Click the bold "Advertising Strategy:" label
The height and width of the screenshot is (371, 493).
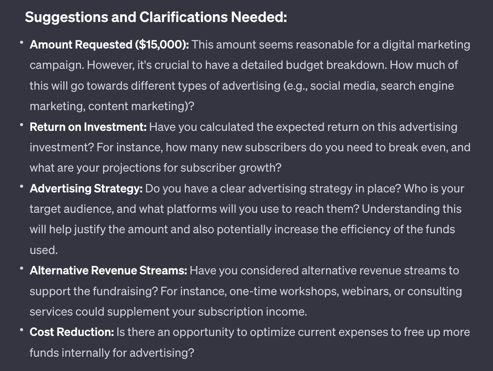[x=86, y=188]
